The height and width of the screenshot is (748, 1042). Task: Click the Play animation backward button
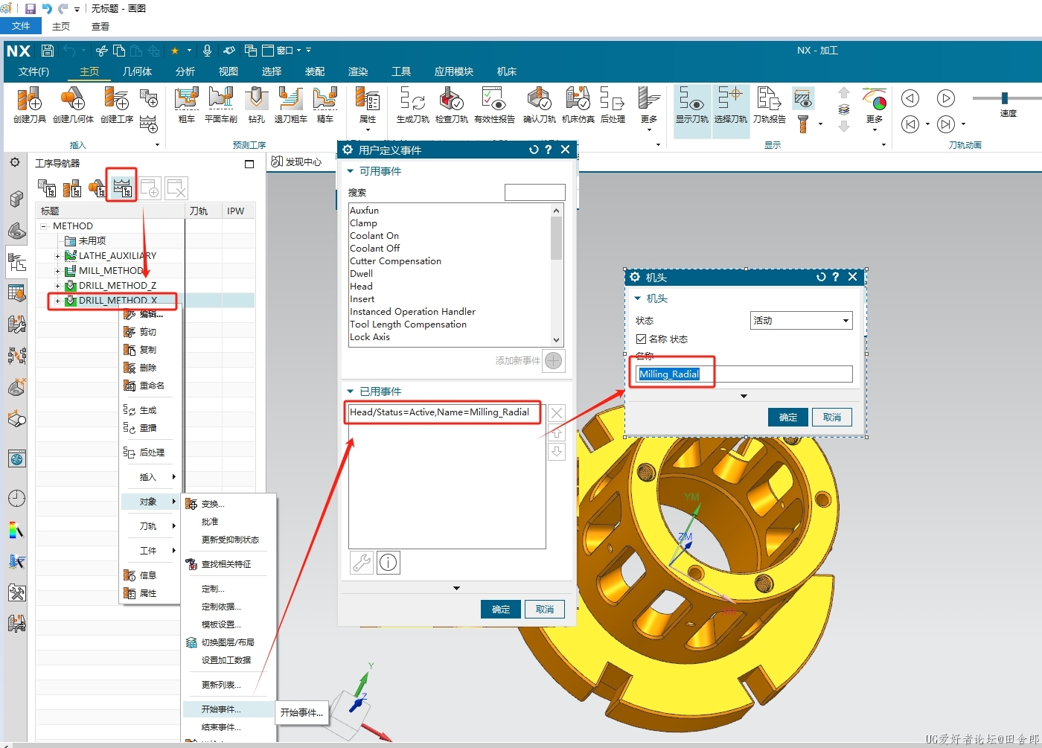(910, 98)
